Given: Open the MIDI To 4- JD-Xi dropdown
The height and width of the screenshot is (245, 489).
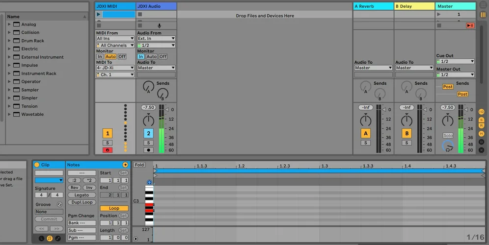Looking at the screenshot, I should click(115, 68).
